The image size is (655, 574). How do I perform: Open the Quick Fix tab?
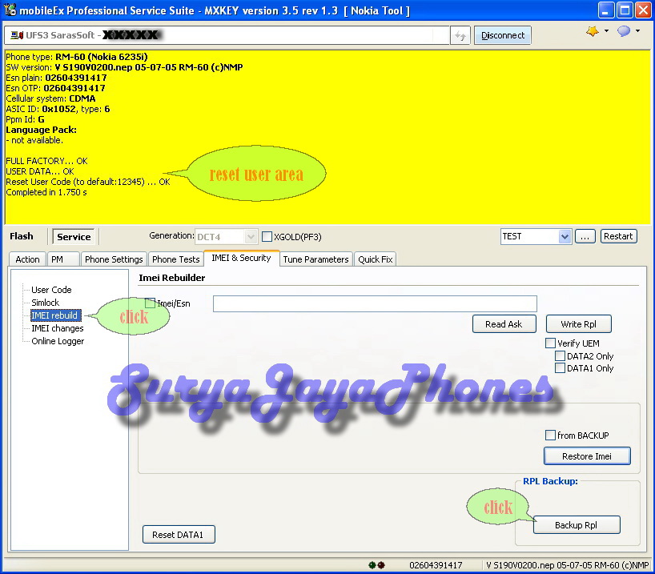(375, 259)
